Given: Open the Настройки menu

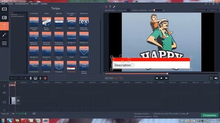Looking at the screenshot, I should click(34, 4).
